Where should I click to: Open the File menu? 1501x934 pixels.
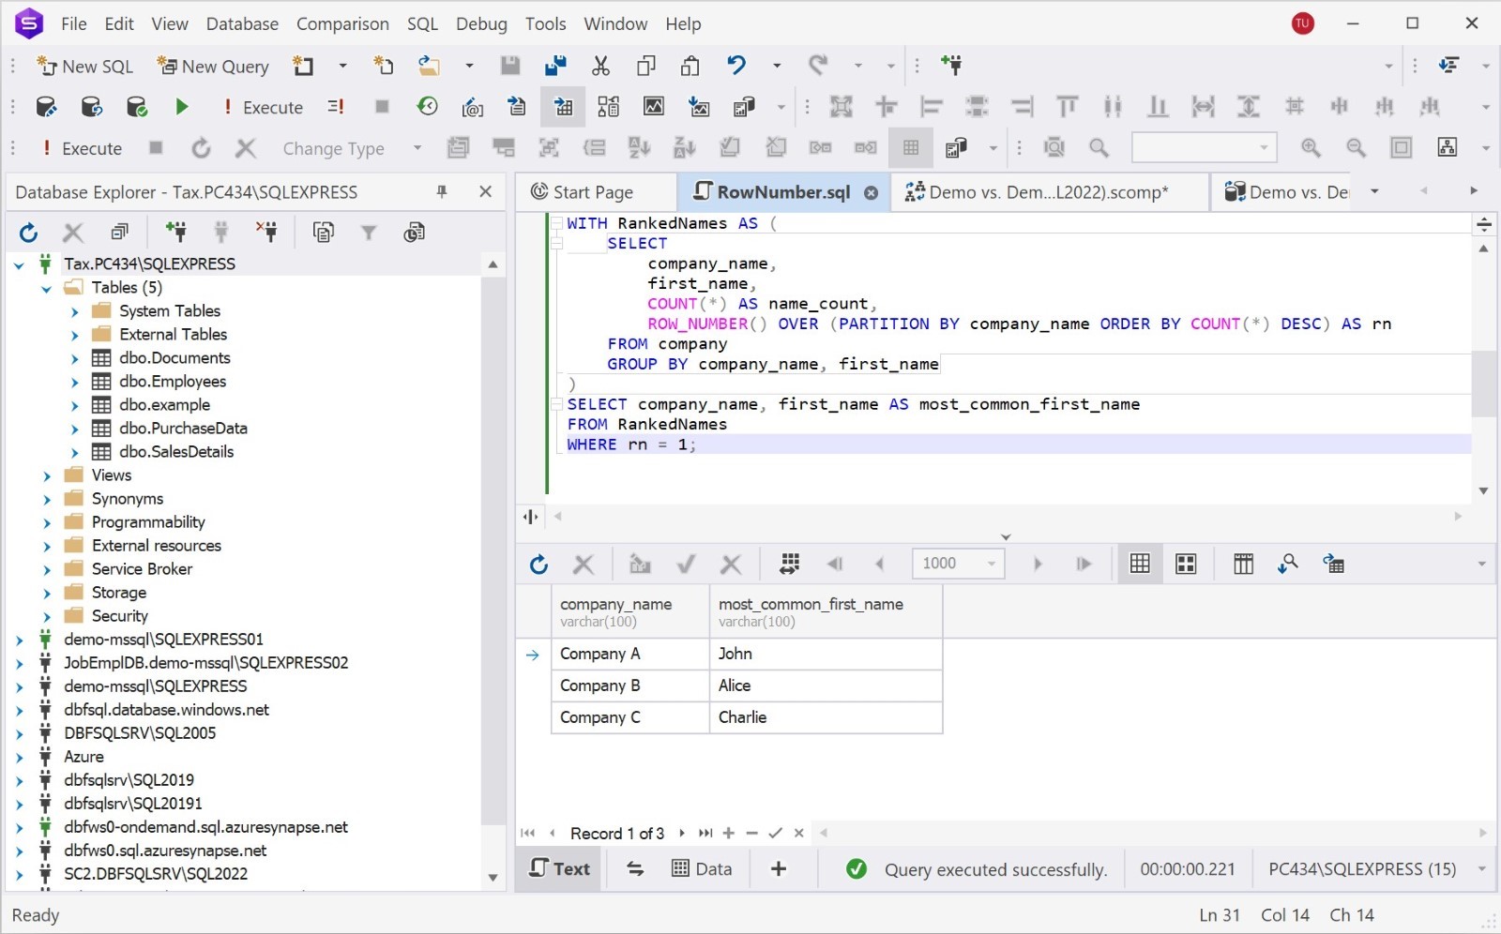pos(73,23)
